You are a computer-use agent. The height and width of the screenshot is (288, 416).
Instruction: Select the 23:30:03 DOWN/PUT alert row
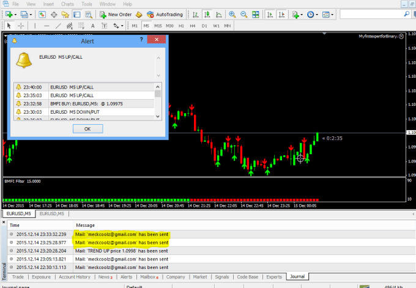click(x=84, y=112)
